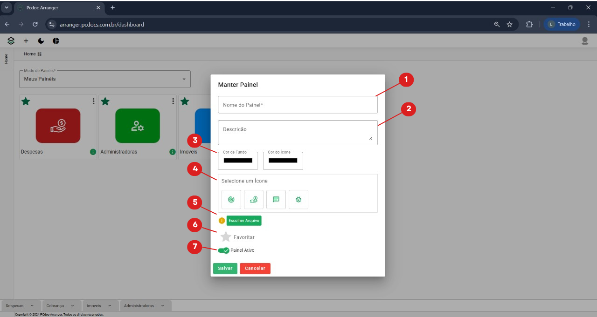Click the yellow info icon beside Escolher Arquivo
597x317 pixels.
[222, 221]
